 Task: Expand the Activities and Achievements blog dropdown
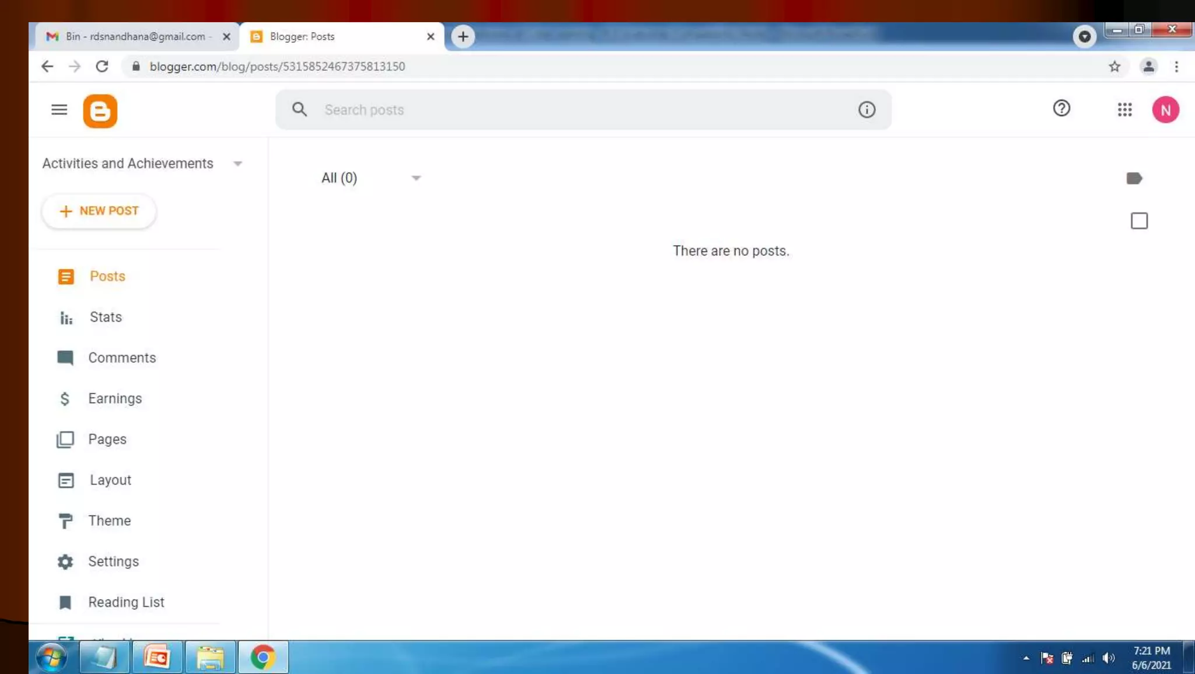(x=237, y=164)
